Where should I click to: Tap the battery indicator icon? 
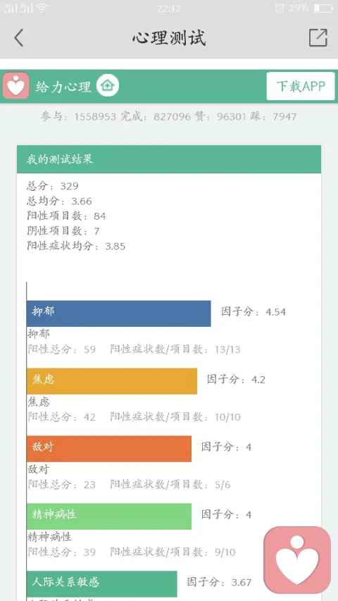tap(323, 8)
